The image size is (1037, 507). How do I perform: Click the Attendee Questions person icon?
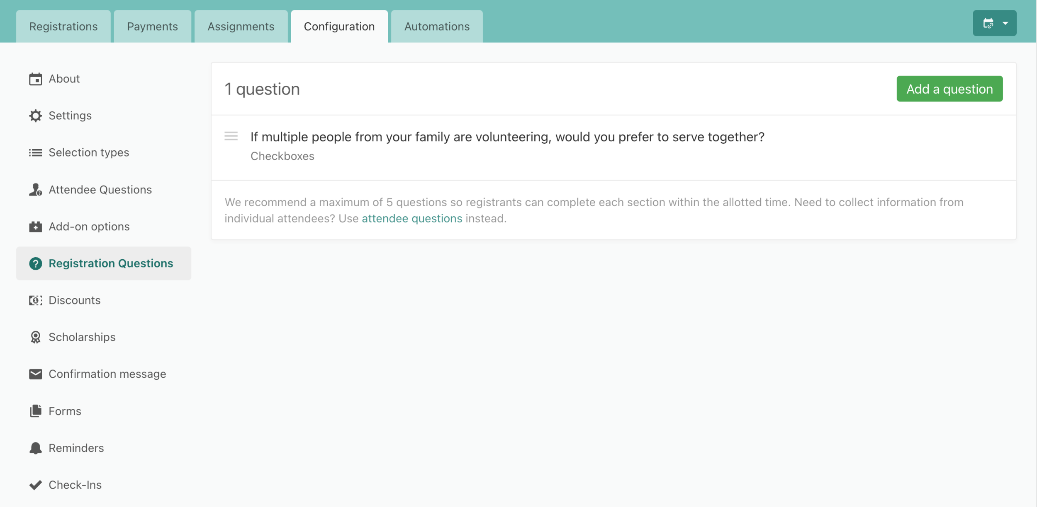36,190
